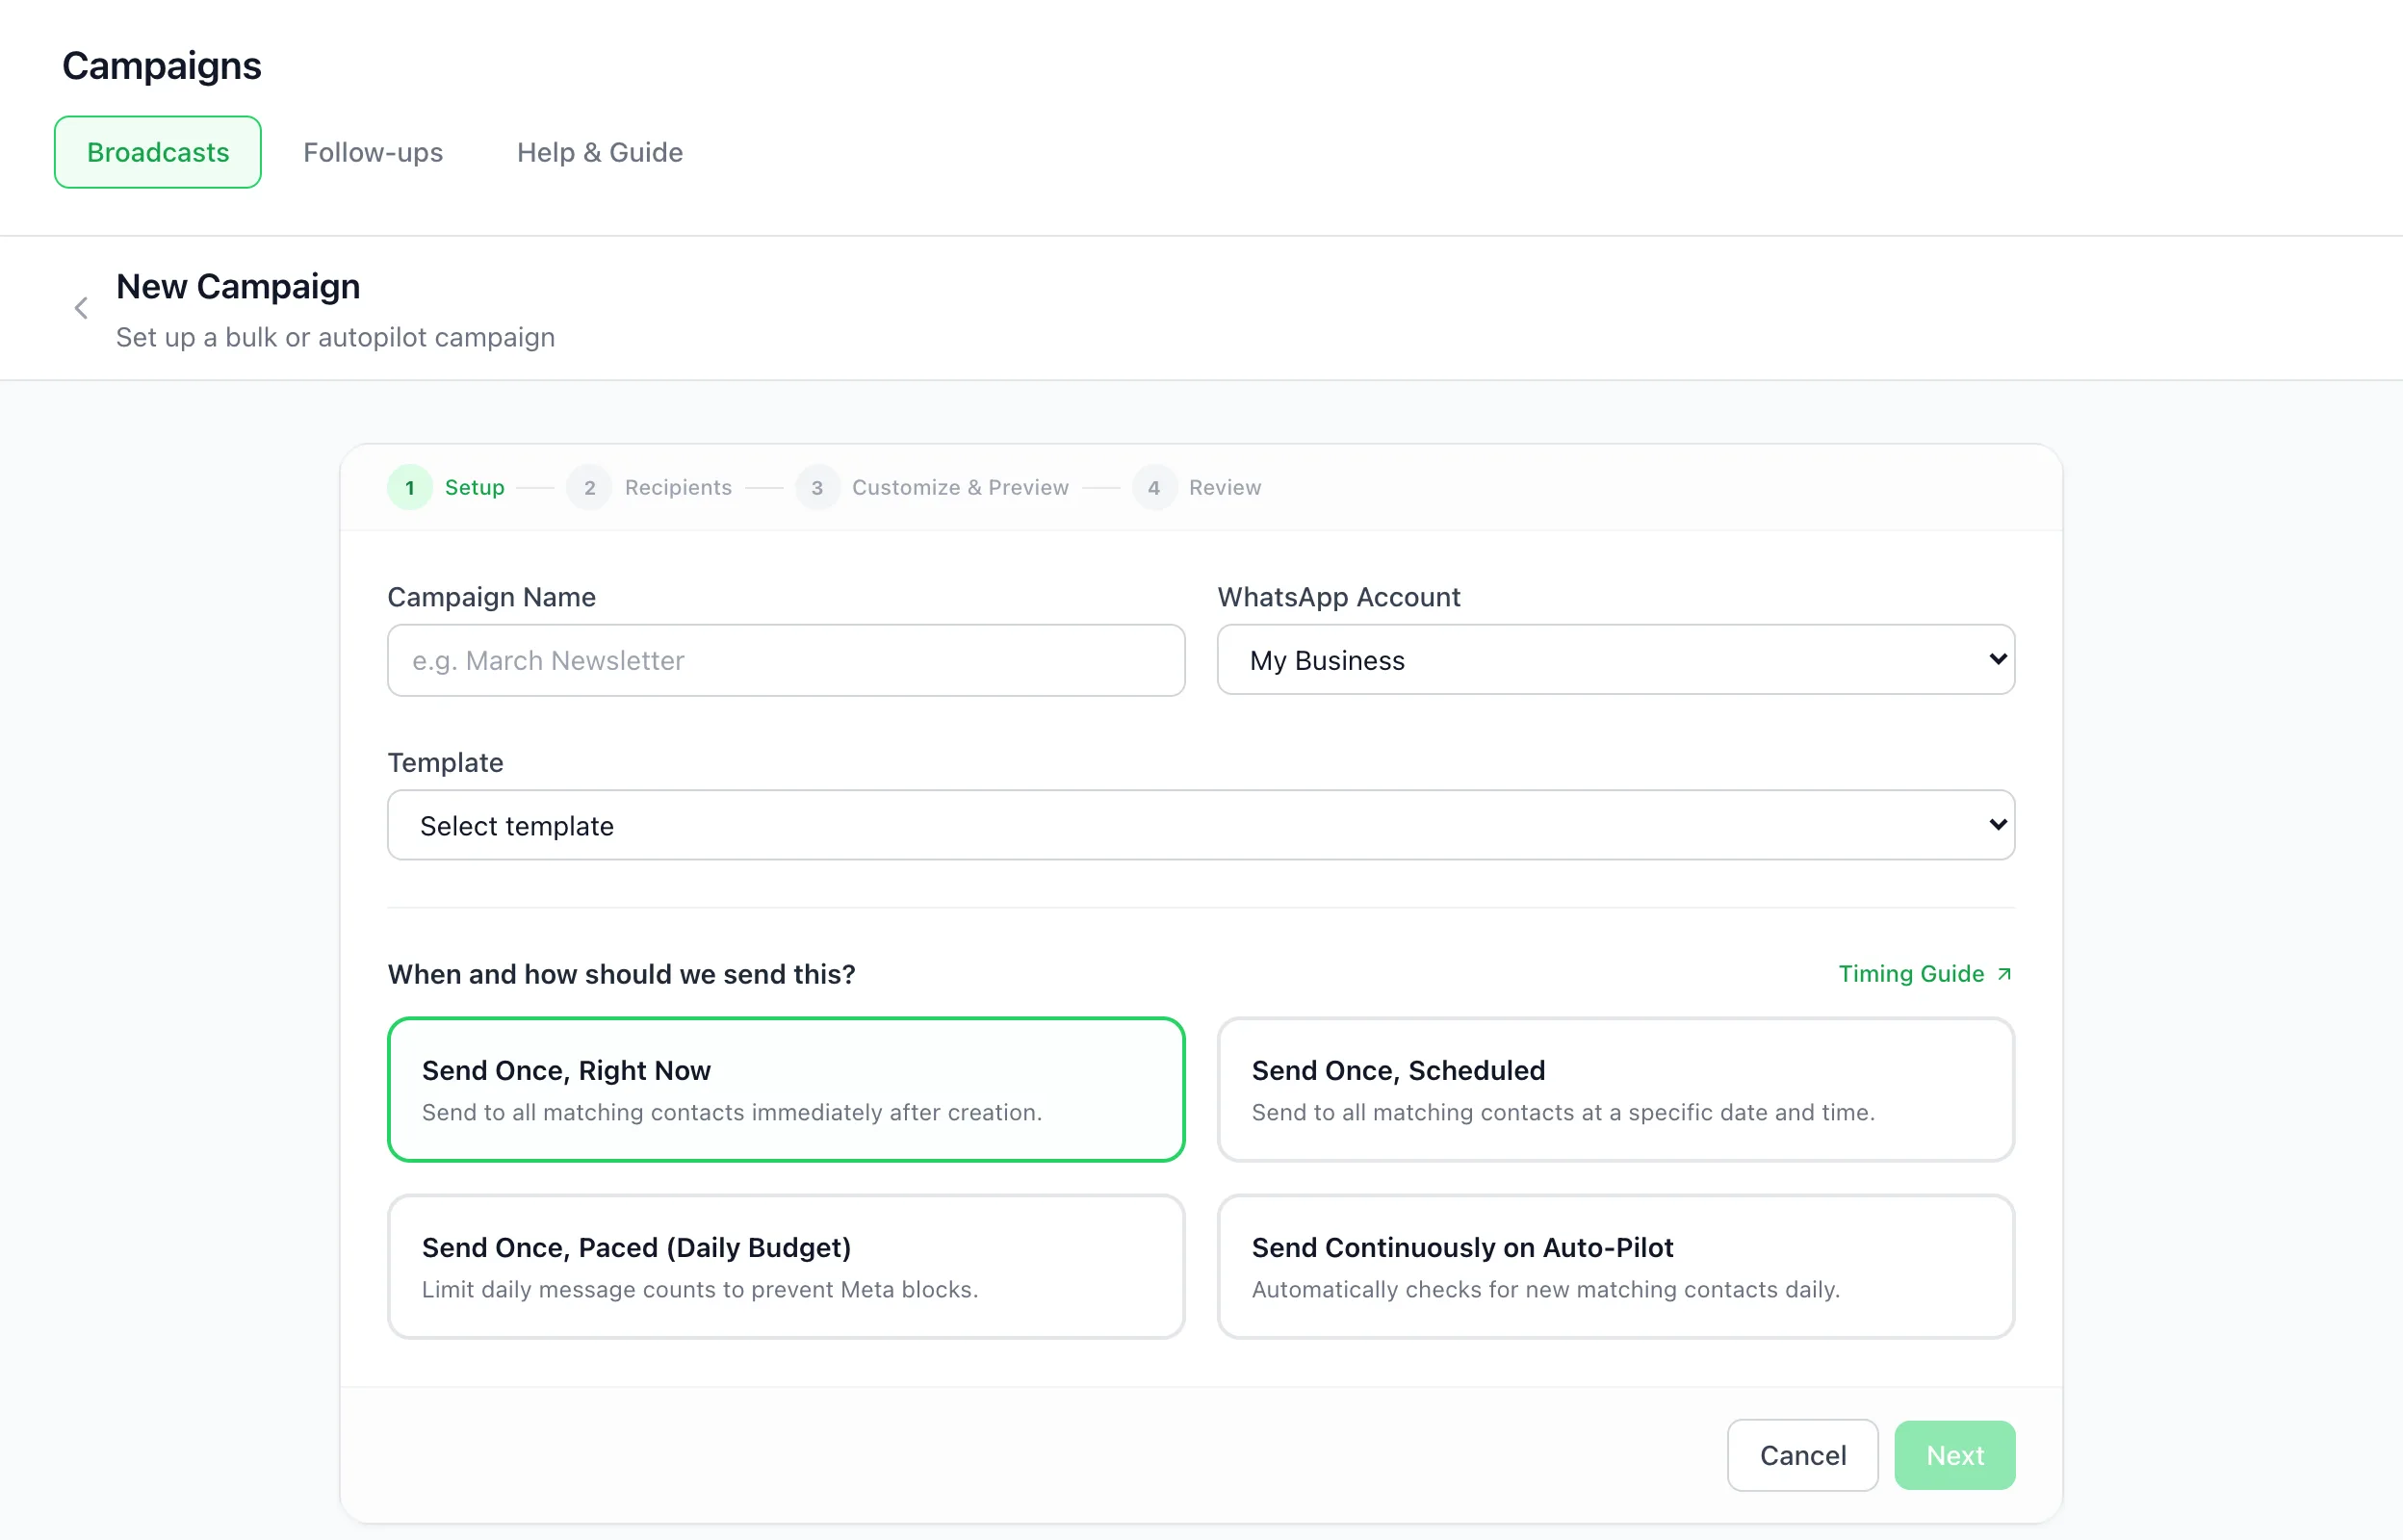
Task: Click the Customize & Preview step label
Action: coord(960,488)
